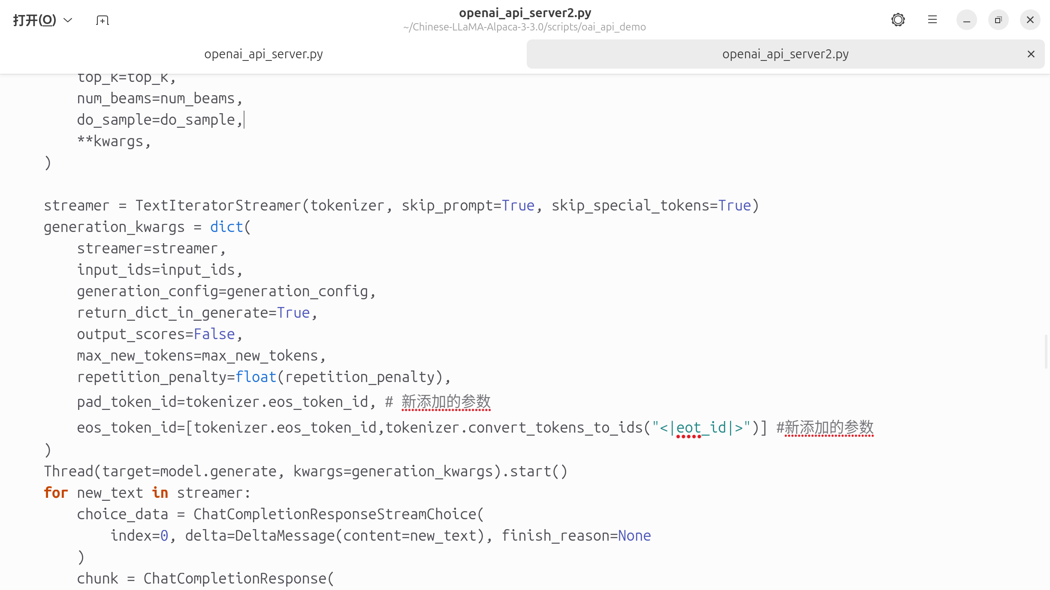Open the view options gear icon

pyautogui.click(x=898, y=20)
